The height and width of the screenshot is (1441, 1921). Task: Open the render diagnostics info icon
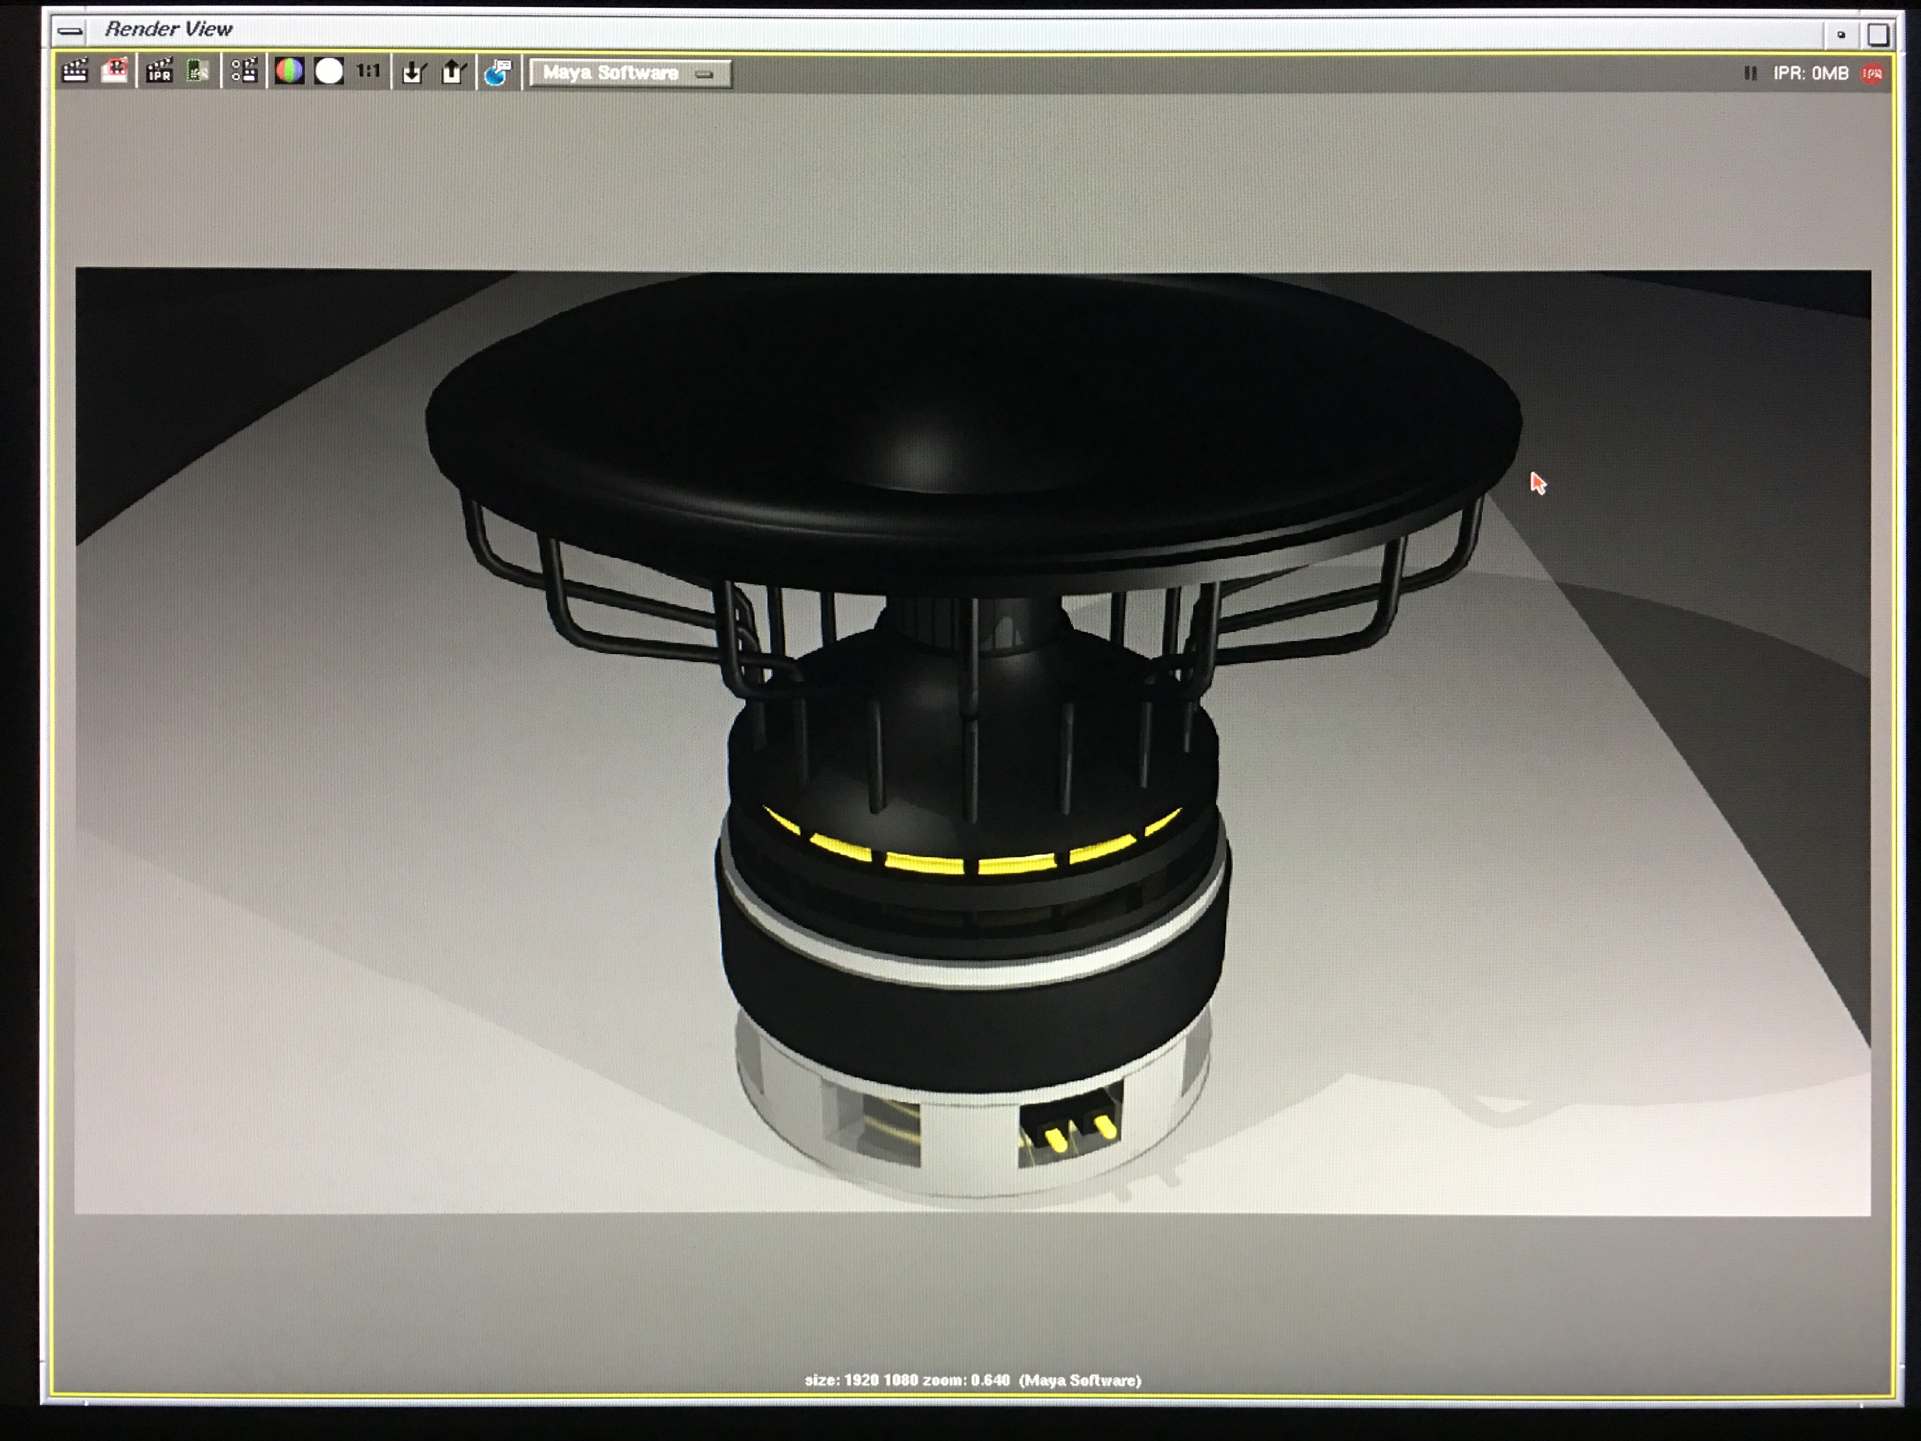498,72
